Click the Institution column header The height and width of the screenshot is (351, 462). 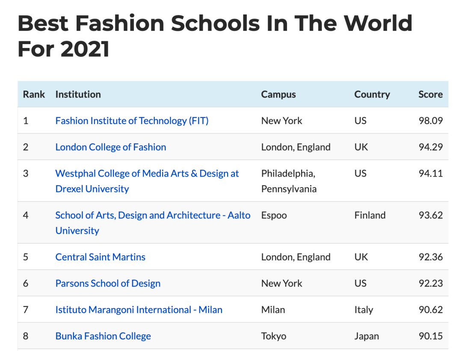click(78, 94)
